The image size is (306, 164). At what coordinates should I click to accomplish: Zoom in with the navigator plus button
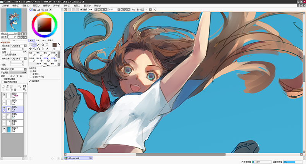click(23, 34)
